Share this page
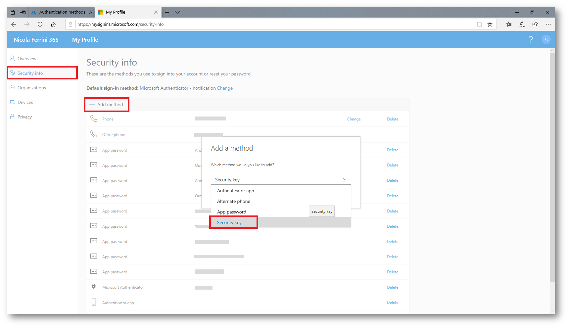The height and width of the screenshot is (328, 569). (x=535, y=24)
